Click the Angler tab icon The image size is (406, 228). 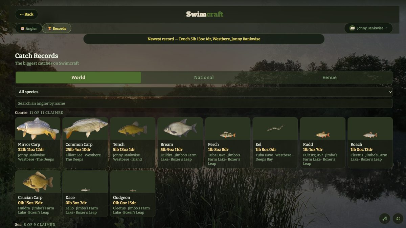tap(22, 29)
